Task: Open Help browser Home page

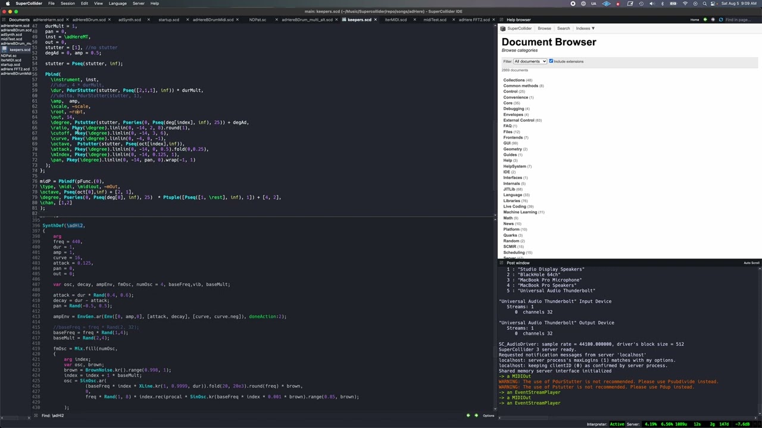Action: pyautogui.click(x=695, y=20)
